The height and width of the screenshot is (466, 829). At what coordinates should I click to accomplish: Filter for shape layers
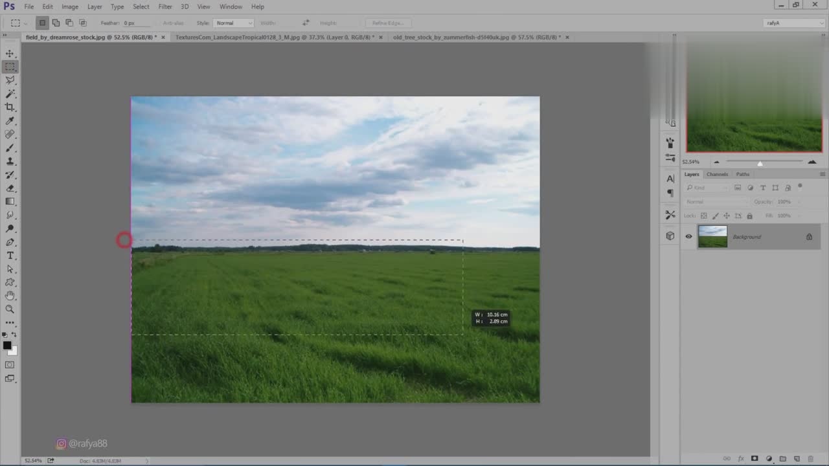coord(775,188)
